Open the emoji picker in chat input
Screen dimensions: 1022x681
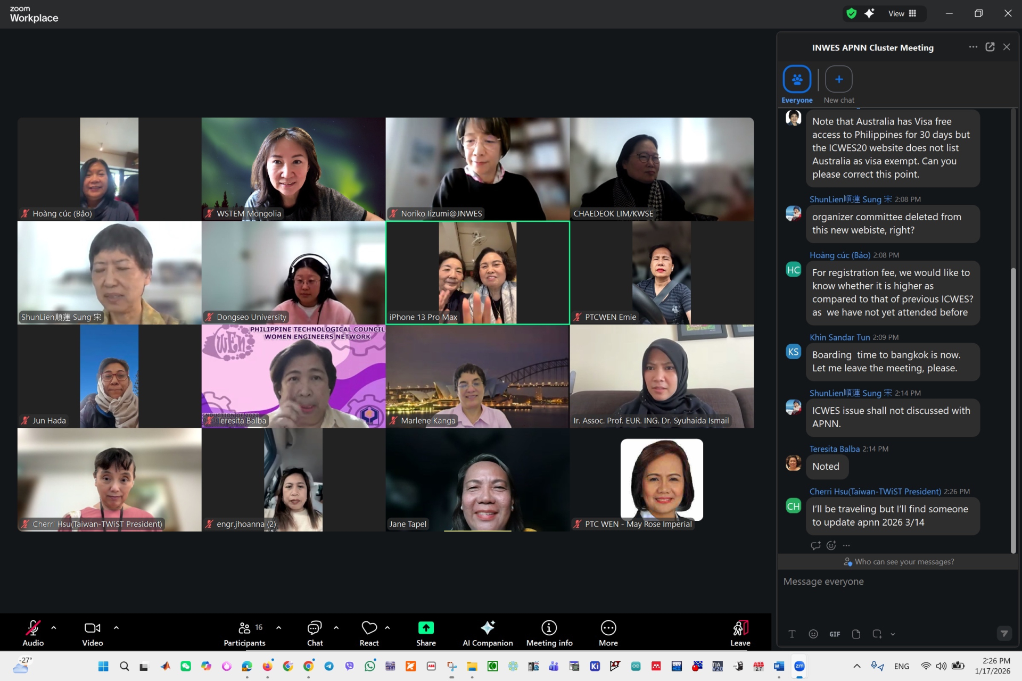click(813, 634)
